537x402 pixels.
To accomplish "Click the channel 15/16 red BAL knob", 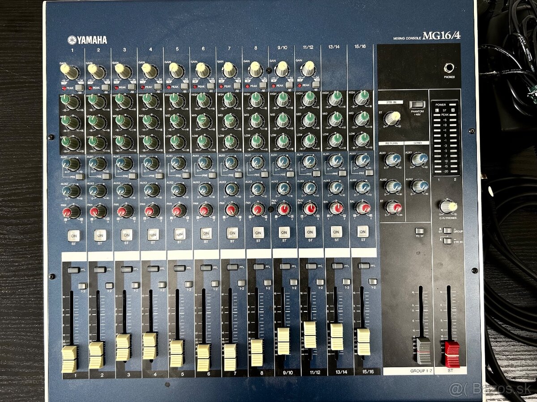I will point(363,208).
